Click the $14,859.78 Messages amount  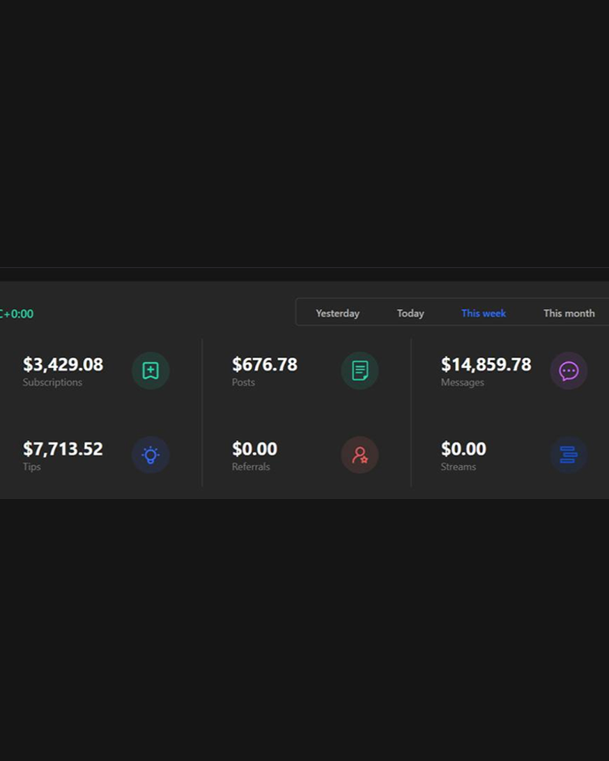pos(486,364)
